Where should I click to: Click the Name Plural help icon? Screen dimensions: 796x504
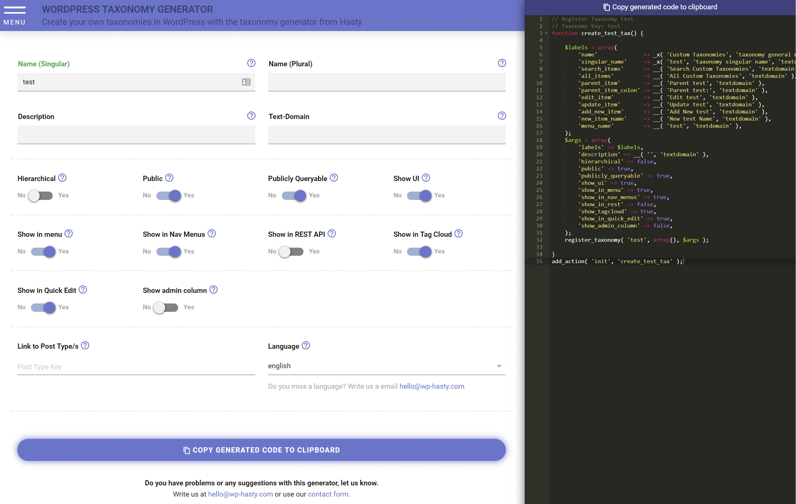pyautogui.click(x=502, y=64)
